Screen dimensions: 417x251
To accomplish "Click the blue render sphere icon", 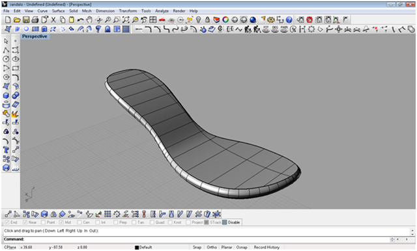I will pyautogui.click(x=253, y=20).
